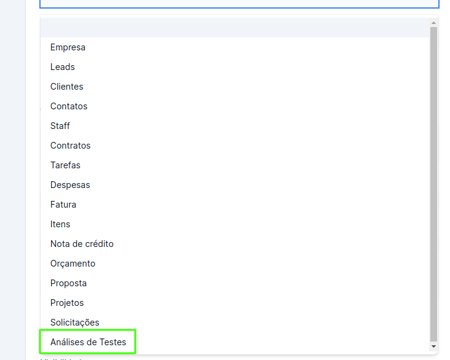The width and height of the screenshot is (450, 360).
Task: Click the focused select field above list
Action: coord(240,4)
